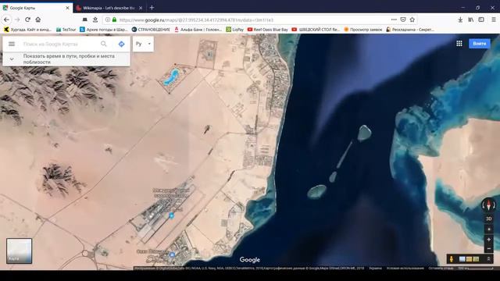
Task: Click the airport marker on the map
Action: (x=172, y=215)
